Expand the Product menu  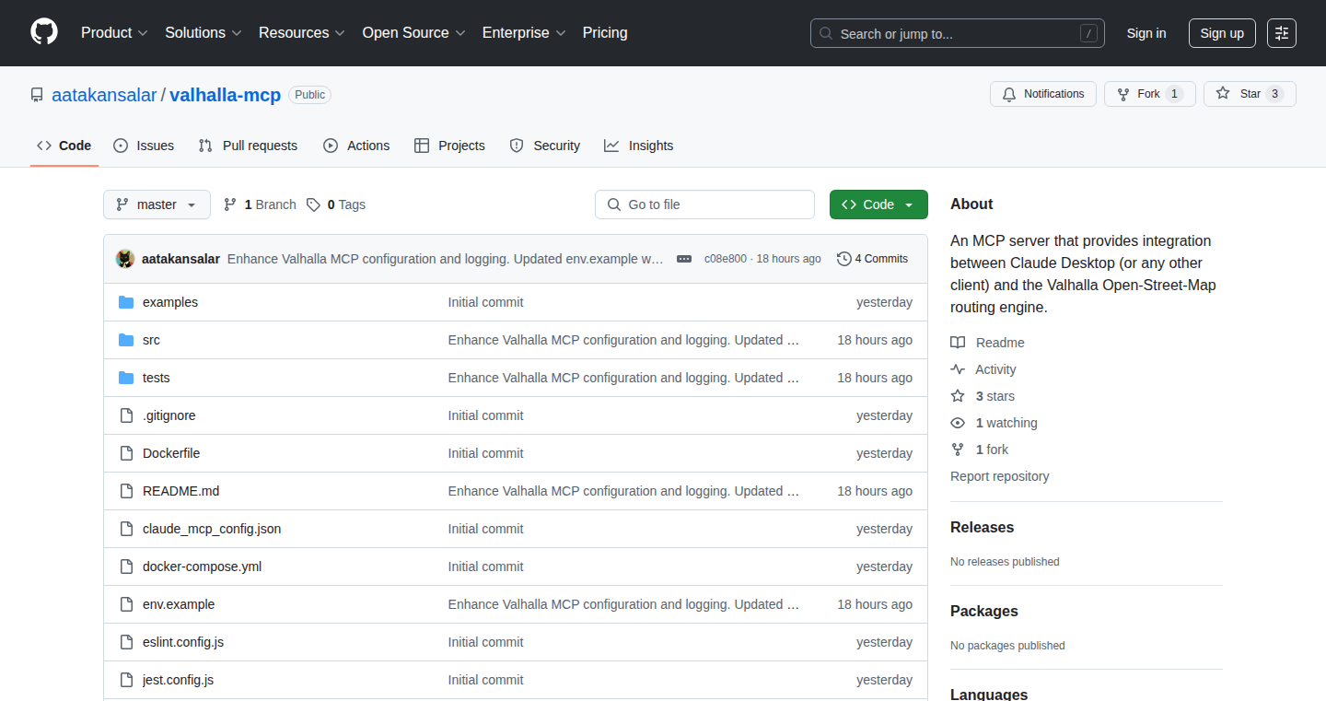114,32
